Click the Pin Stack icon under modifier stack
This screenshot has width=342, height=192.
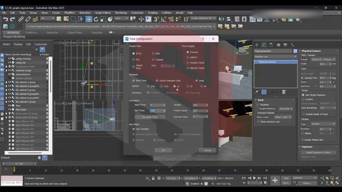click(257, 92)
